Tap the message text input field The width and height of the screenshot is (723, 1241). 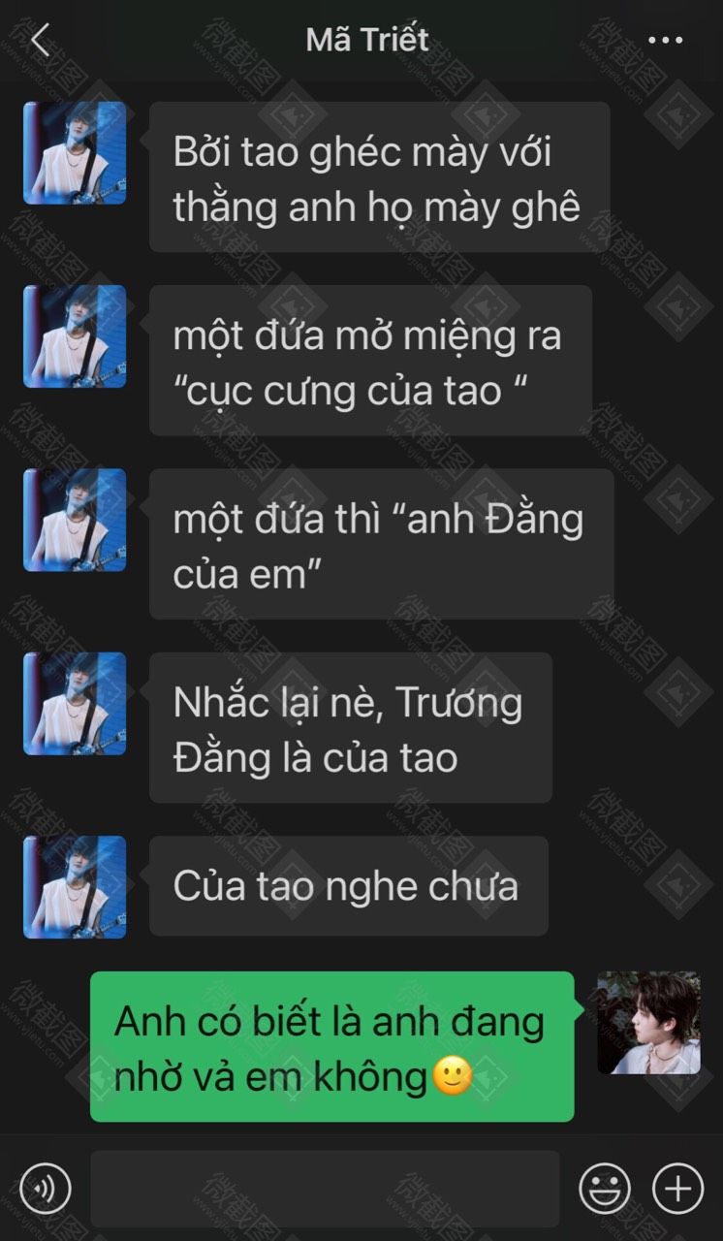[325, 1189]
